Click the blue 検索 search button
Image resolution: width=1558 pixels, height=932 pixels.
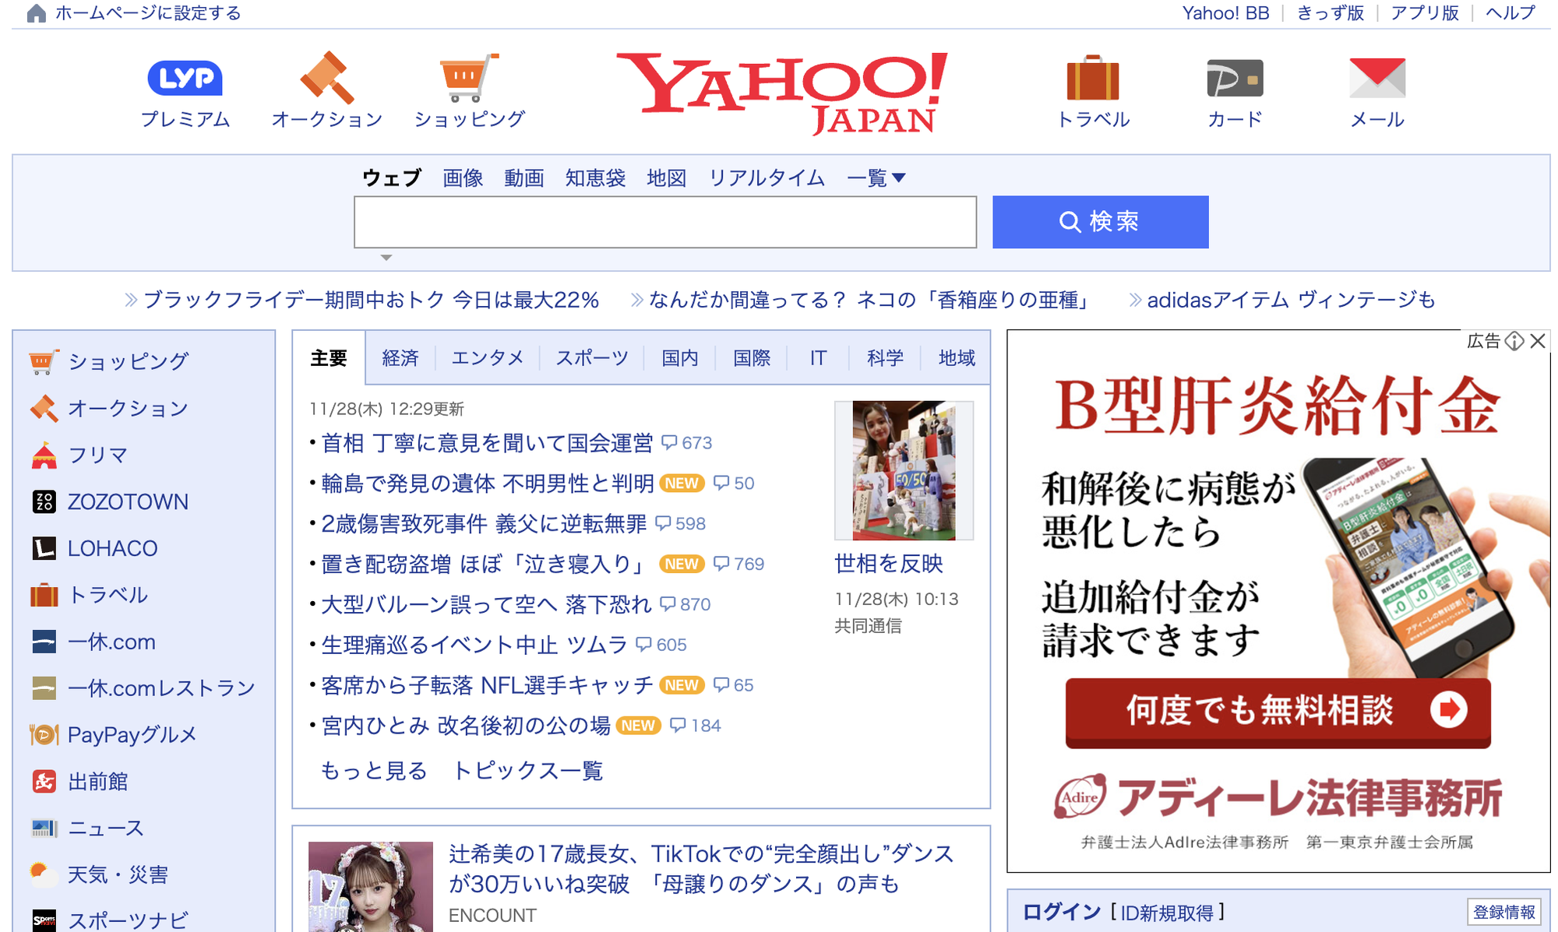tap(1100, 222)
